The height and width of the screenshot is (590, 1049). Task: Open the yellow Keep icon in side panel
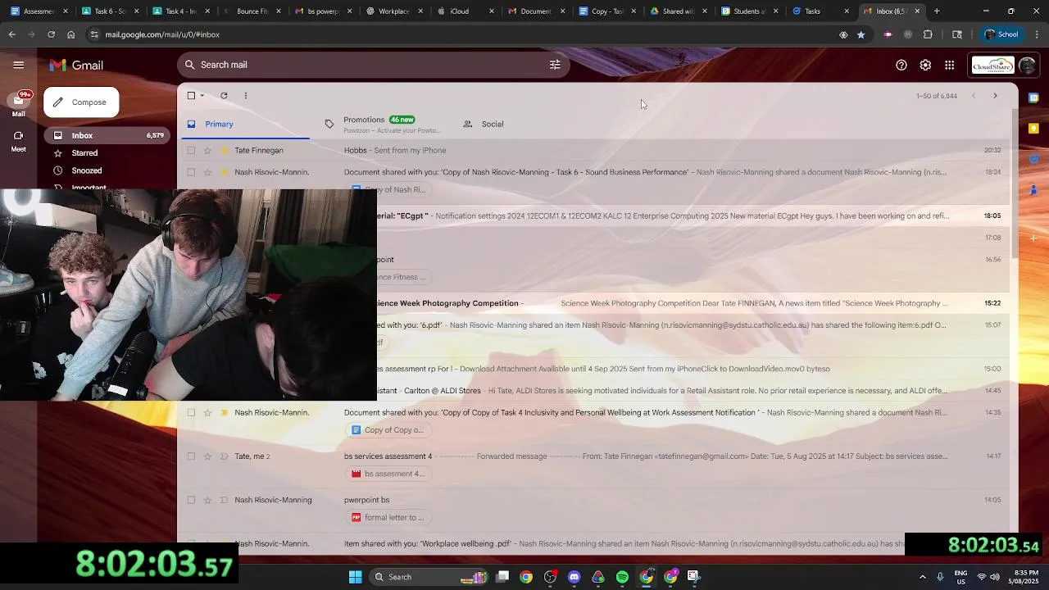pos(1033,129)
